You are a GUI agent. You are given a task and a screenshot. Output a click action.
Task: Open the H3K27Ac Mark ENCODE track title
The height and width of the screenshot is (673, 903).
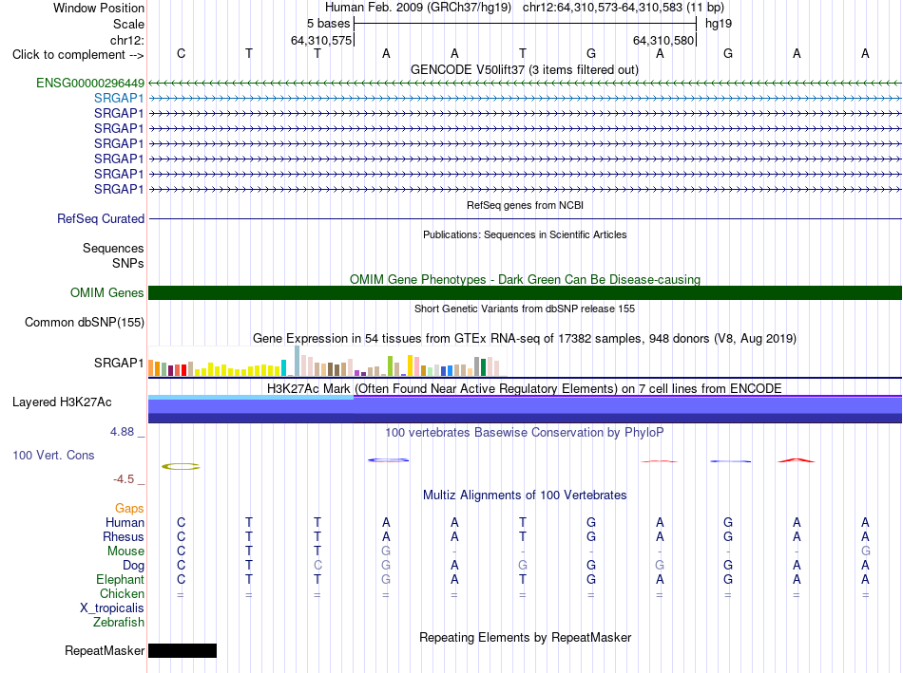pos(524,389)
